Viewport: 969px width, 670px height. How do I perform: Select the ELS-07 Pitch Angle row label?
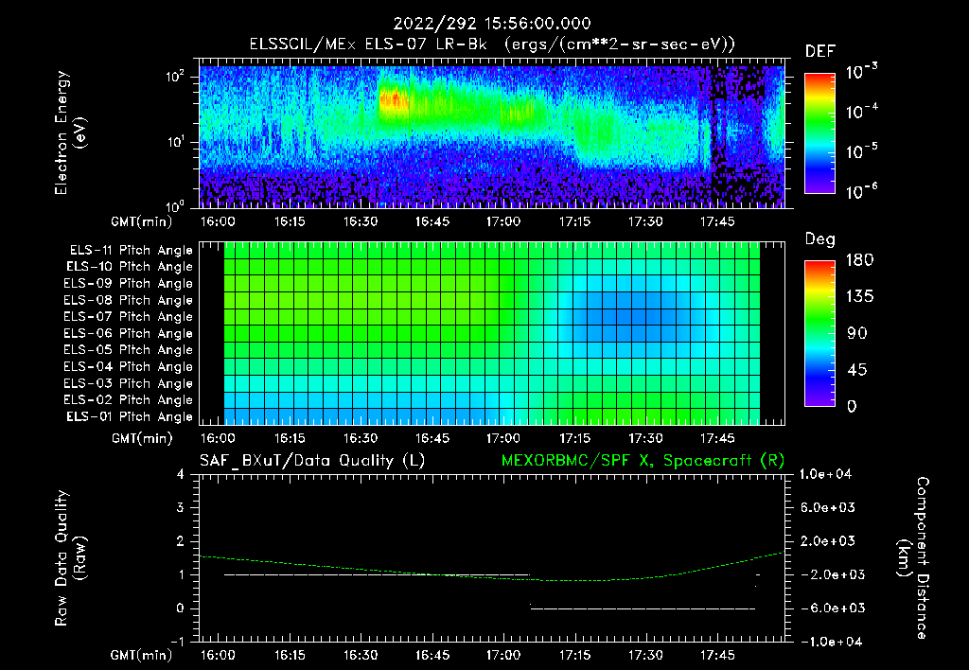click(x=129, y=317)
